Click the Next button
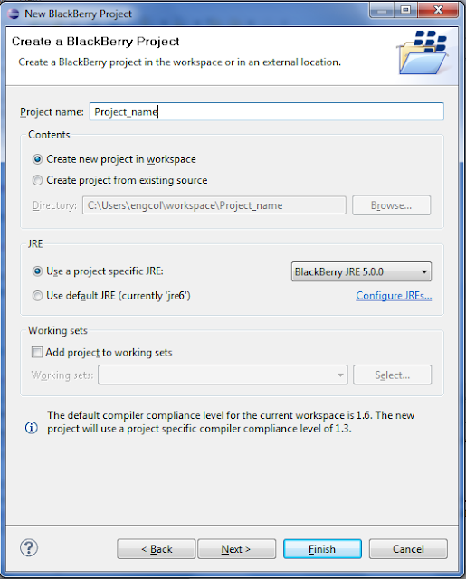 pos(236,549)
